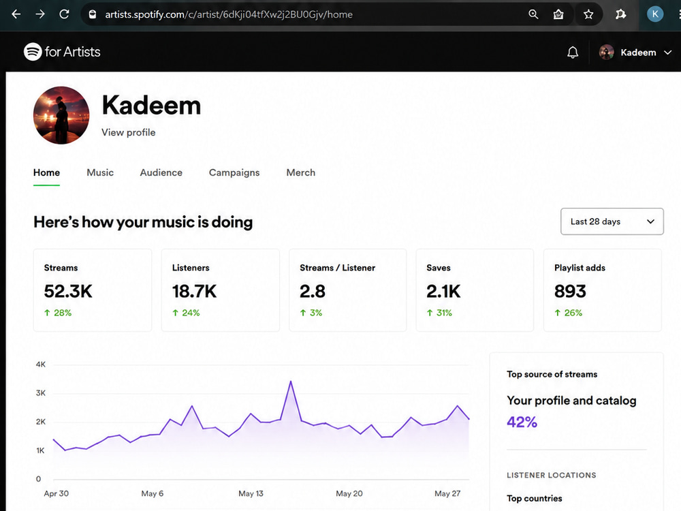
Task: Expand the Kadeem account menu chevron
Action: 668,52
